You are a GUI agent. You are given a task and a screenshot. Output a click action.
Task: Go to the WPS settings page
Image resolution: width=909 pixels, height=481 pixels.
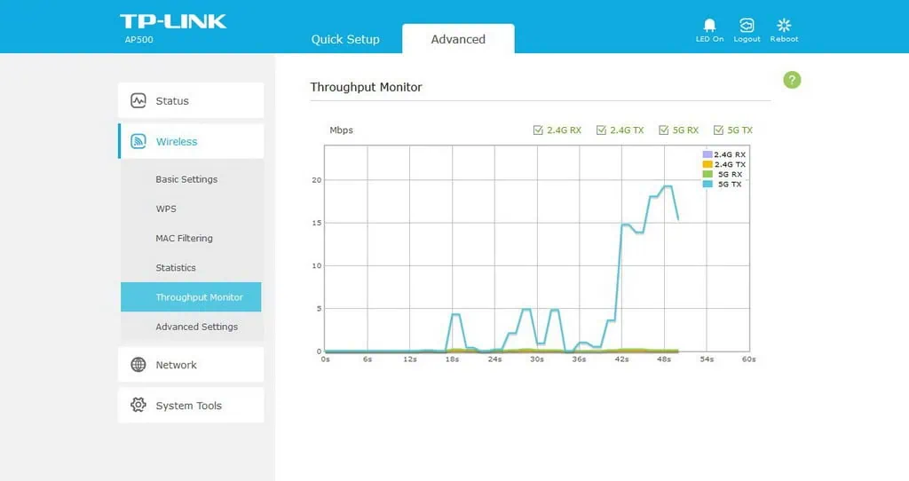166,209
